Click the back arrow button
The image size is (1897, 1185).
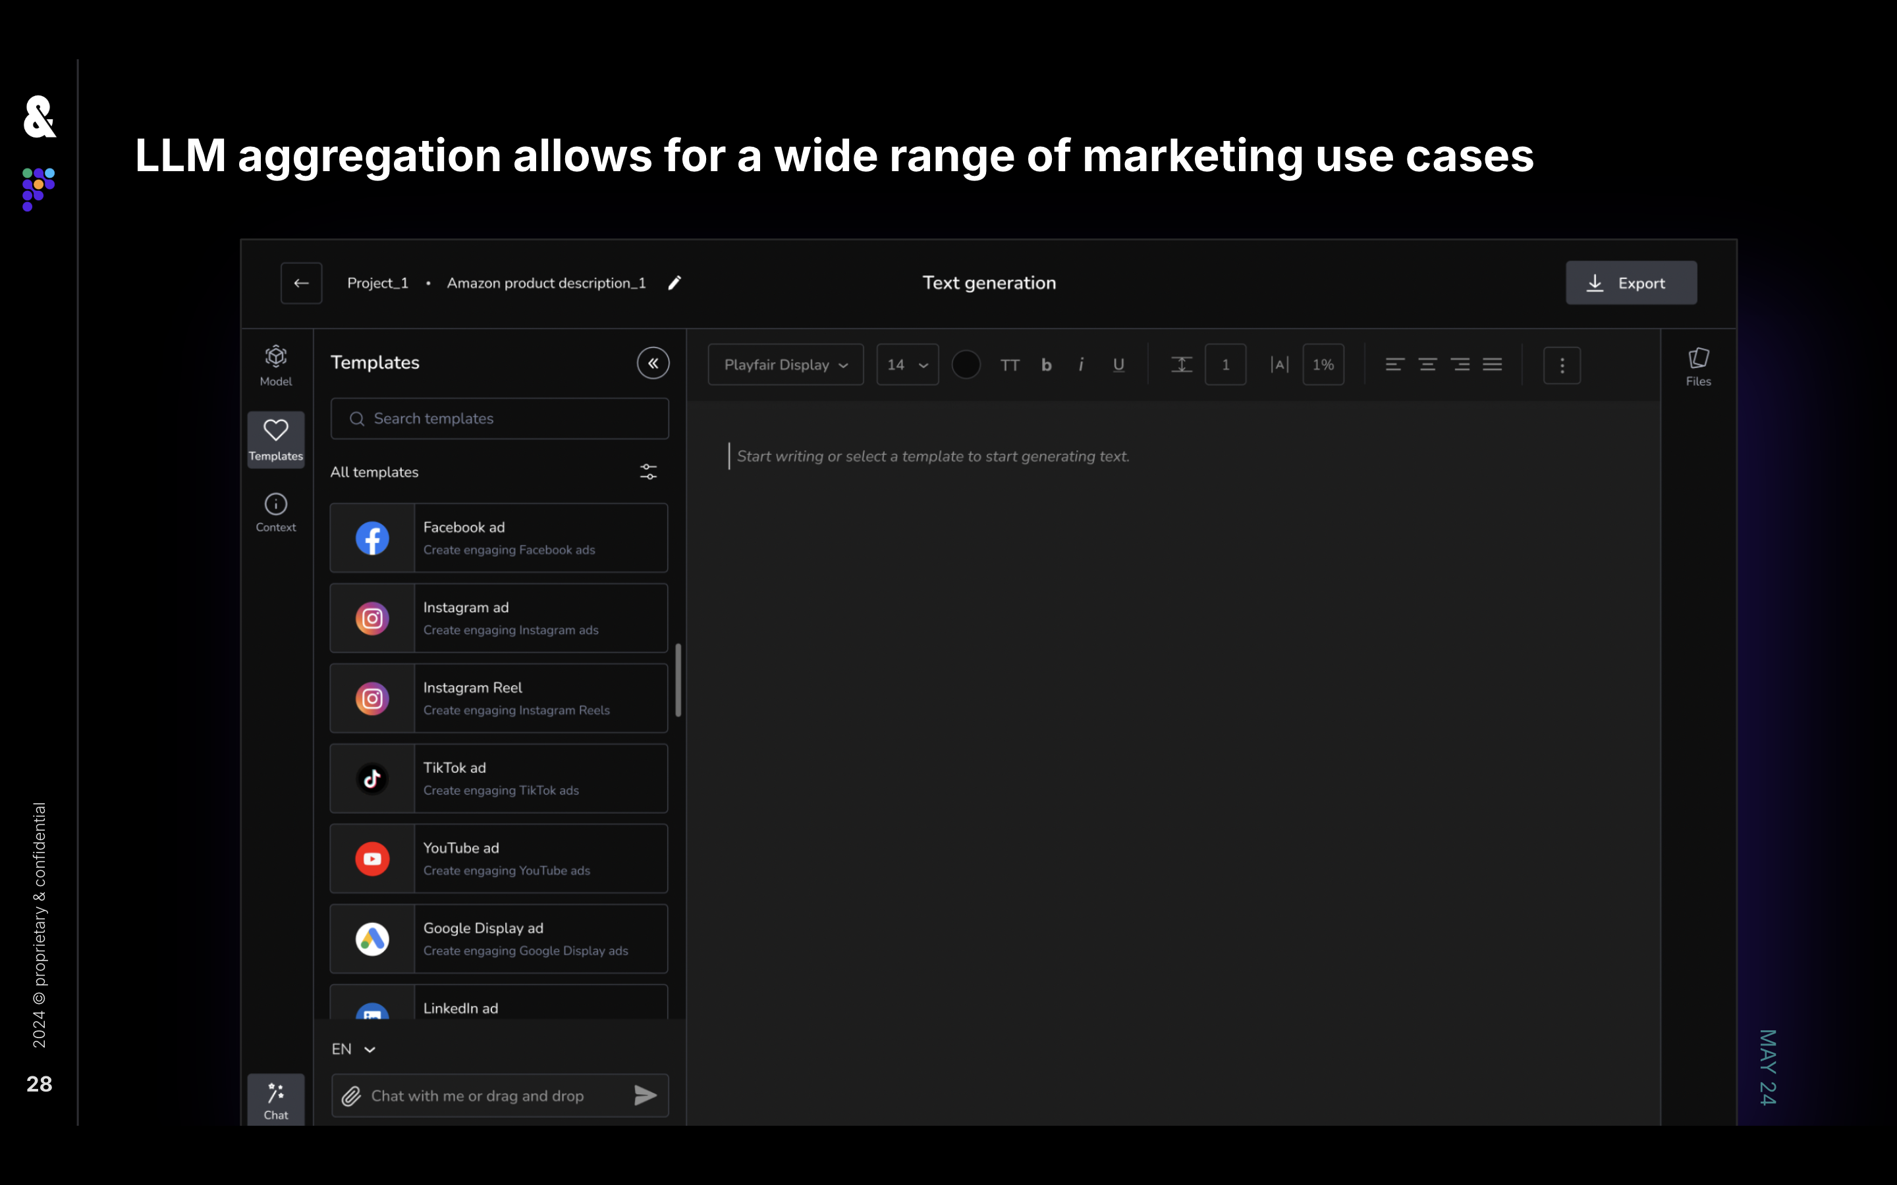pos(301,283)
